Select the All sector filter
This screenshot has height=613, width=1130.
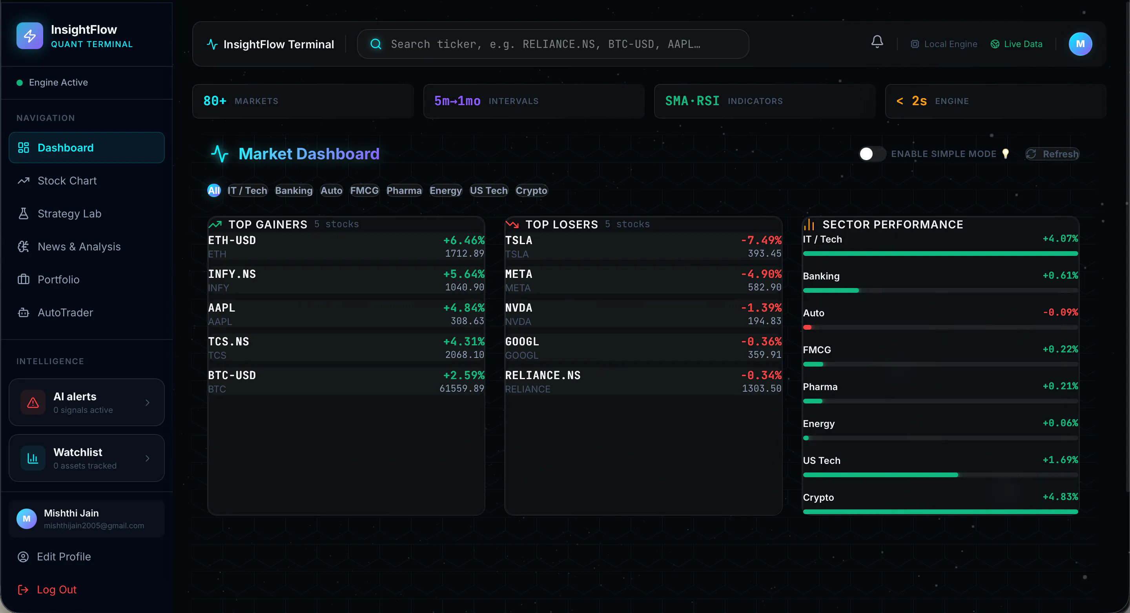coord(213,190)
